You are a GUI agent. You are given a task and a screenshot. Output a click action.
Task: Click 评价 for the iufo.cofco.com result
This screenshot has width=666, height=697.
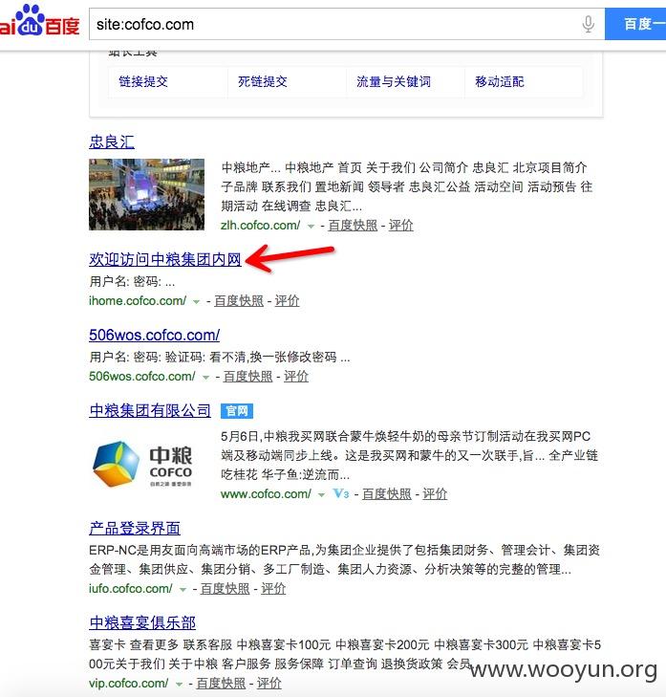tap(273, 589)
